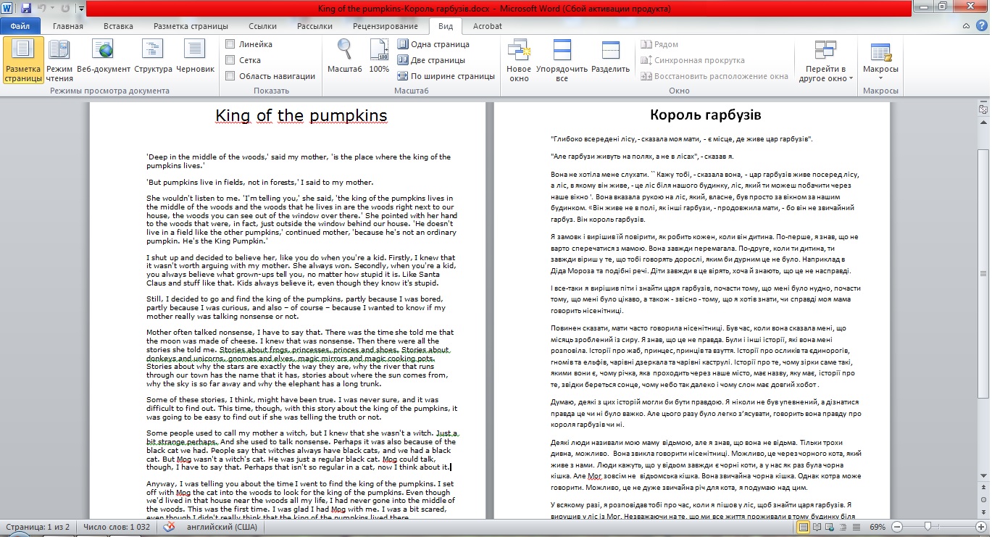This screenshot has width=992, height=537.
Task: Switch to the Главная tab
Action: tap(68, 26)
